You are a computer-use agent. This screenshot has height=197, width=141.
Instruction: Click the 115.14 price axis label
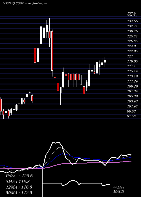(133, 71)
